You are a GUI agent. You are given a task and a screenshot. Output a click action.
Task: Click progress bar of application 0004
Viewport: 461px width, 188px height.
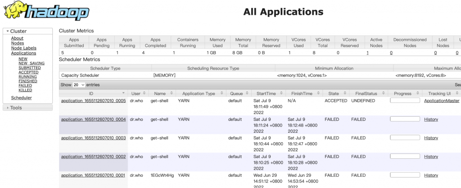[405, 119]
